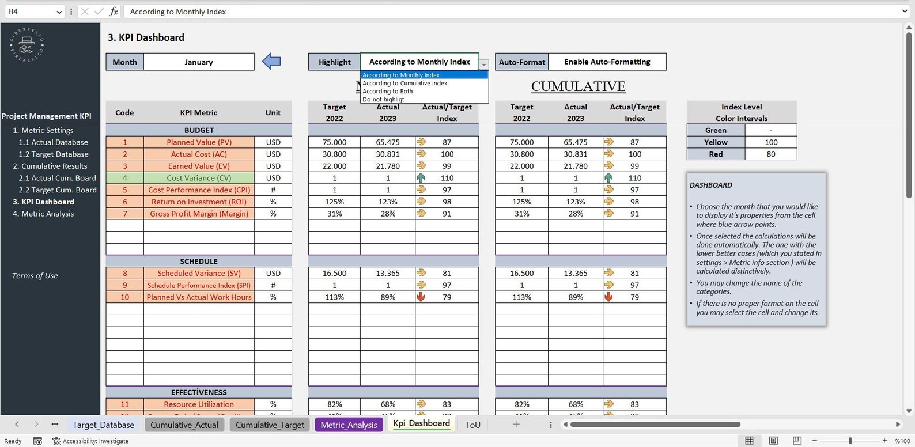Select According to Monthly Index option
Image resolution: width=915 pixels, height=447 pixels.
click(424, 75)
